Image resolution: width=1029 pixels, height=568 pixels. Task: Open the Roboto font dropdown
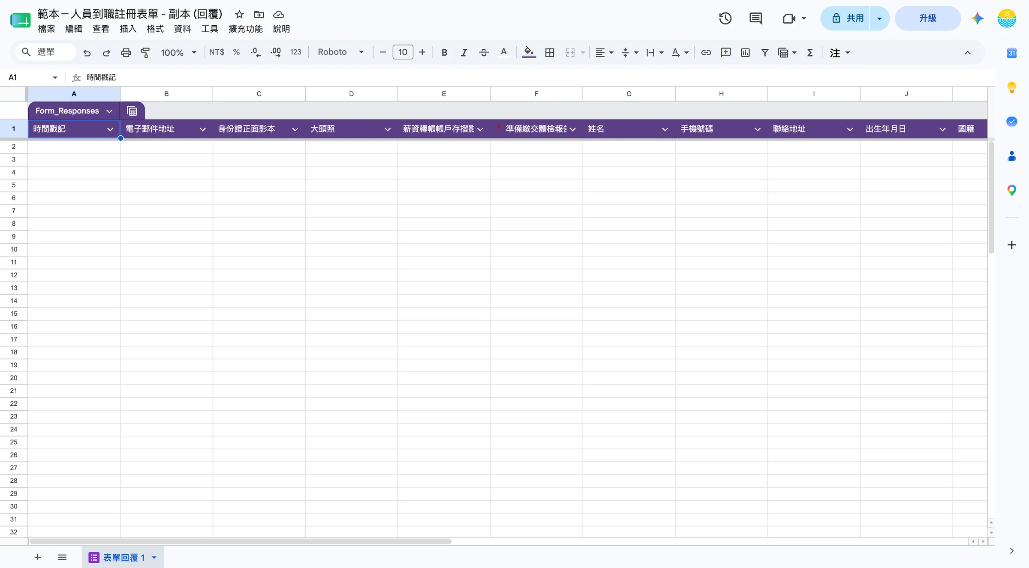pos(341,52)
